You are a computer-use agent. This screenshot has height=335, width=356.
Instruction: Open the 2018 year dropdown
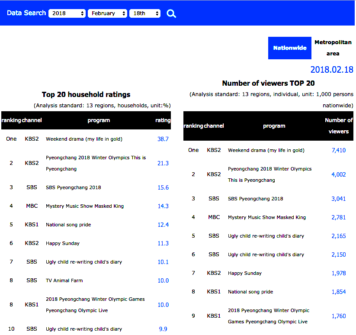click(67, 13)
